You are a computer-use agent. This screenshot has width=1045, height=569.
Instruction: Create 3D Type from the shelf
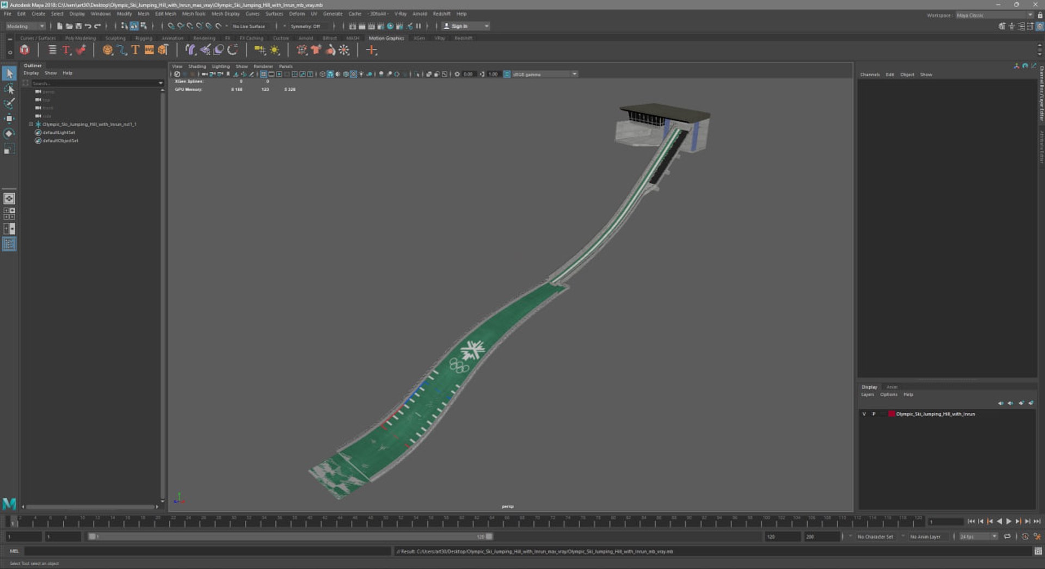click(x=135, y=50)
